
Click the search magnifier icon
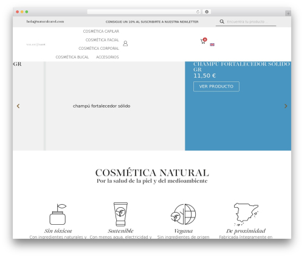222,21
